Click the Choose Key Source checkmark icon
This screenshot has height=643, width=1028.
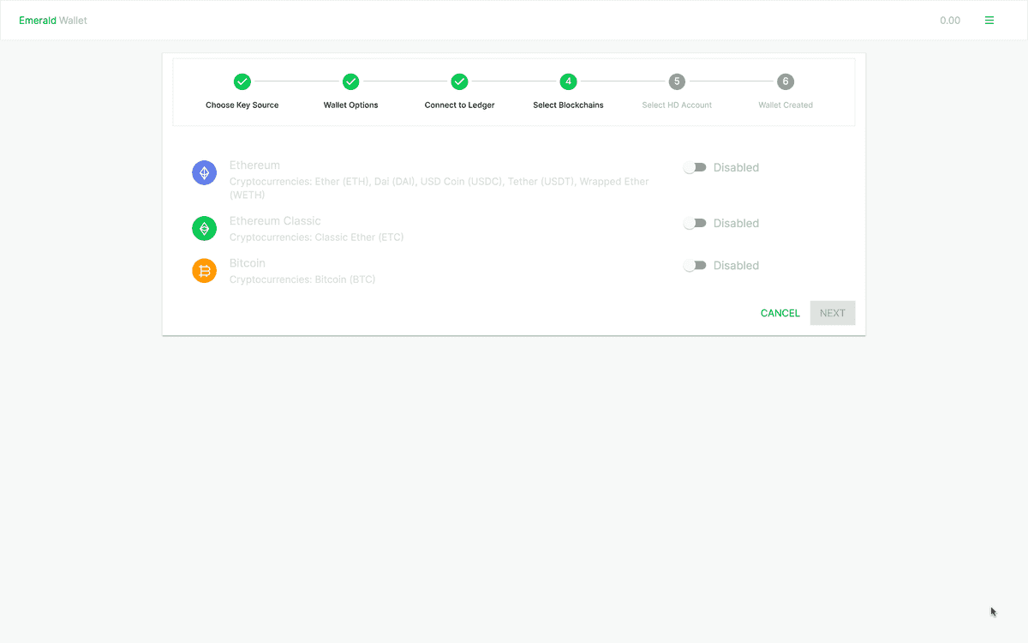(x=242, y=81)
